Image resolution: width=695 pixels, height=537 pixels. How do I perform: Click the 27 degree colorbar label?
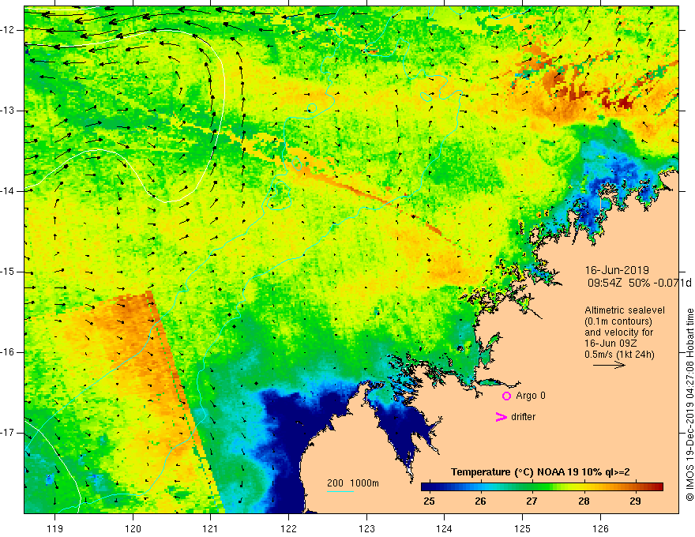point(532,501)
